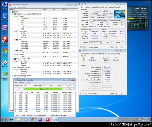Screen dimensions: 152x127
Task: Open the Problem size dropdown in LinX
Action: (29, 86)
